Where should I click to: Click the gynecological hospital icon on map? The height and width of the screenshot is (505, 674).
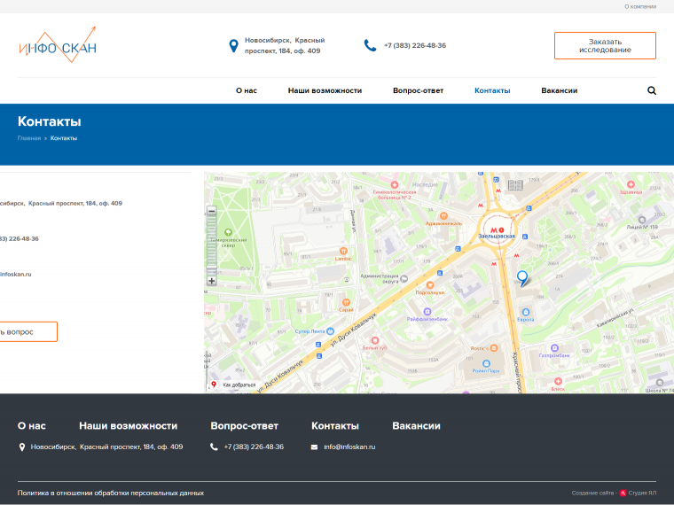(394, 184)
